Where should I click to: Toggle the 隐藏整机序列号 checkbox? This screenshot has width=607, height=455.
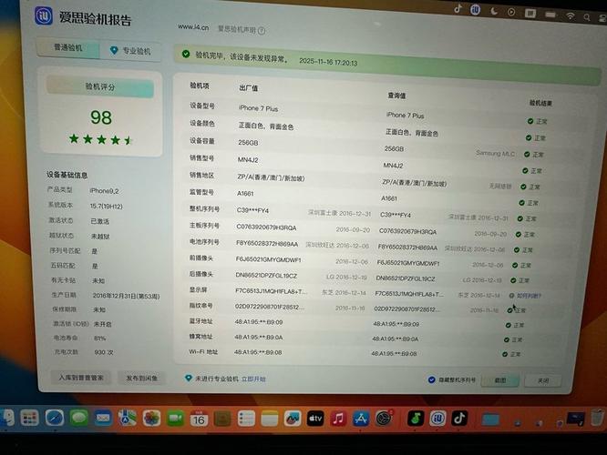click(x=432, y=379)
